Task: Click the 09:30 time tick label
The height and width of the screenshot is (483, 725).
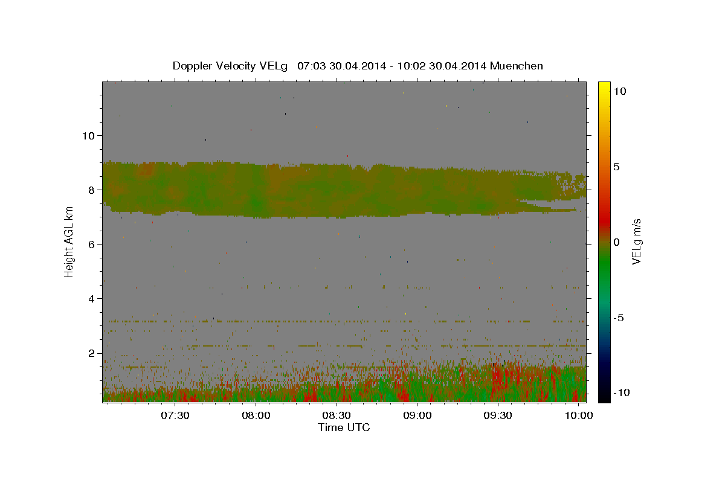Action: [498, 415]
